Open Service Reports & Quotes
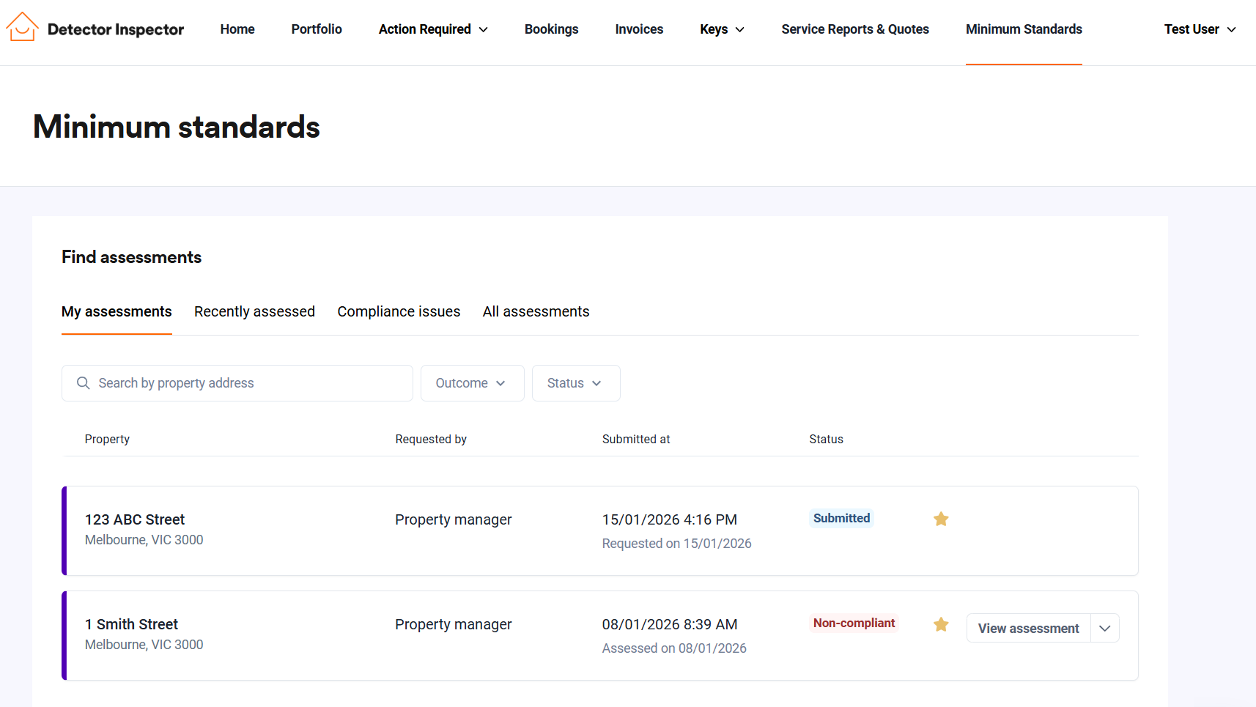The height and width of the screenshot is (707, 1256). [854, 29]
